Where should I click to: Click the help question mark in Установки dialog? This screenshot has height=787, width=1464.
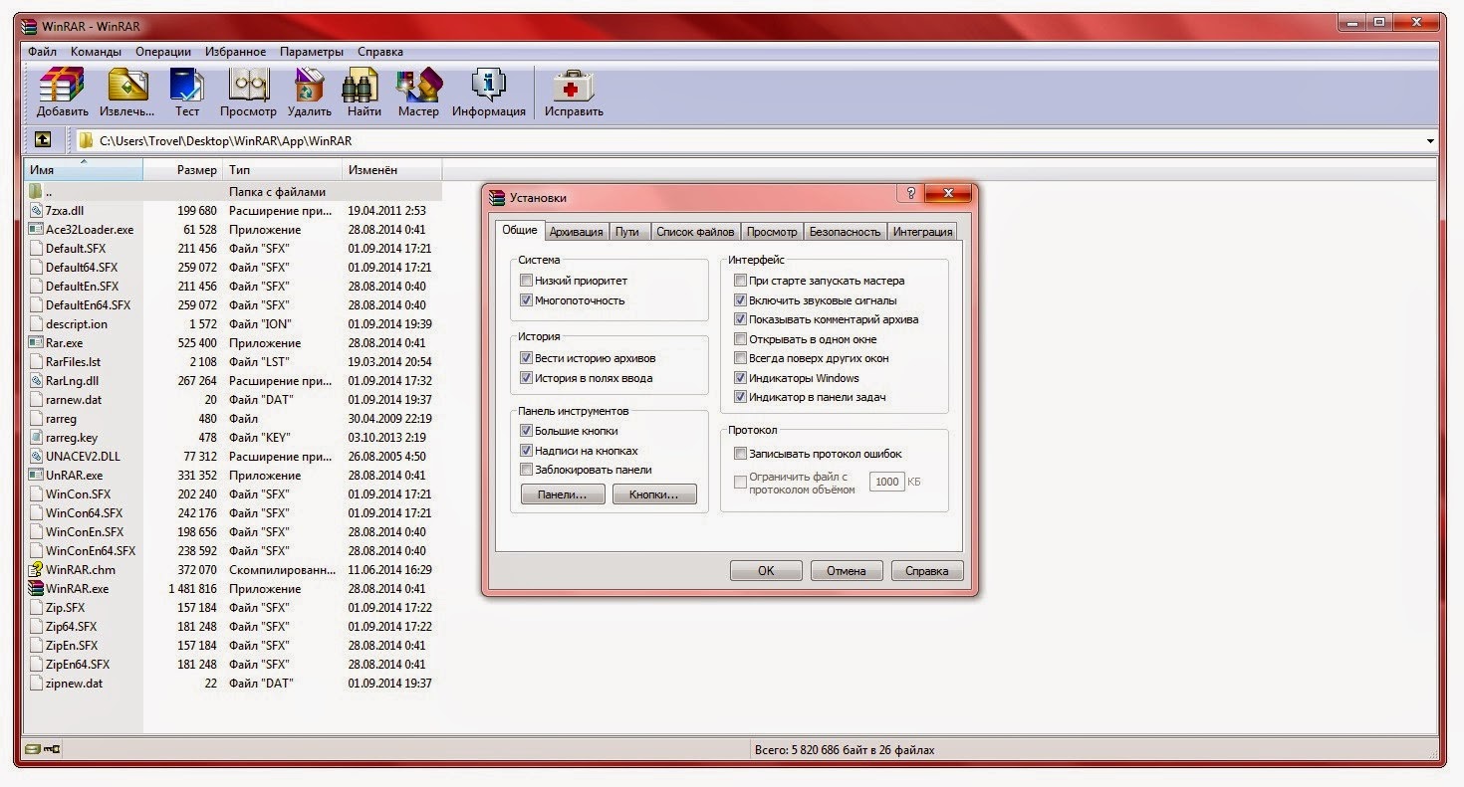(x=911, y=195)
